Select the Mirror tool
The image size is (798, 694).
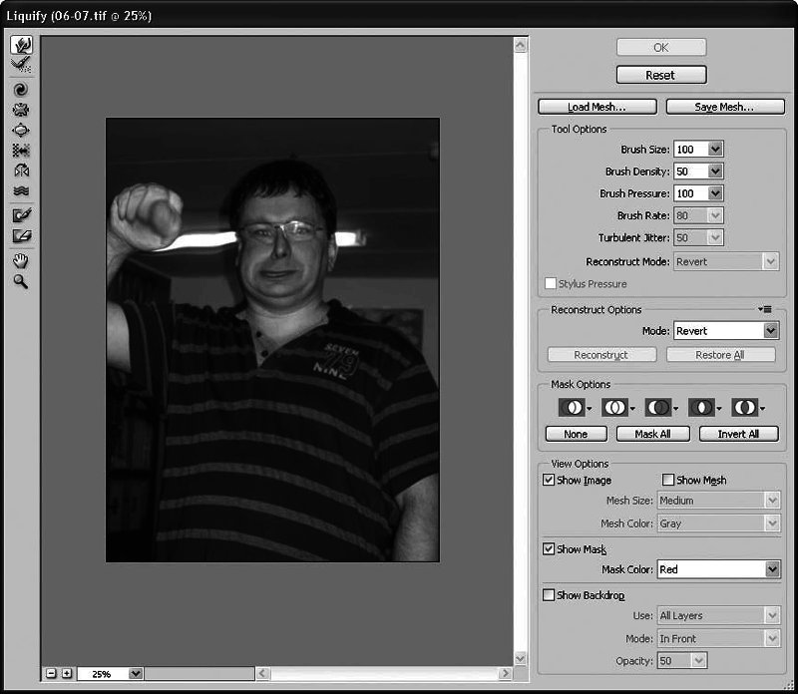pyautogui.click(x=21, y=171)
